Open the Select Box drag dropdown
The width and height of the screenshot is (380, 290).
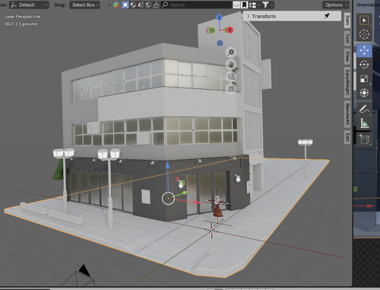(x=84, y=5)
